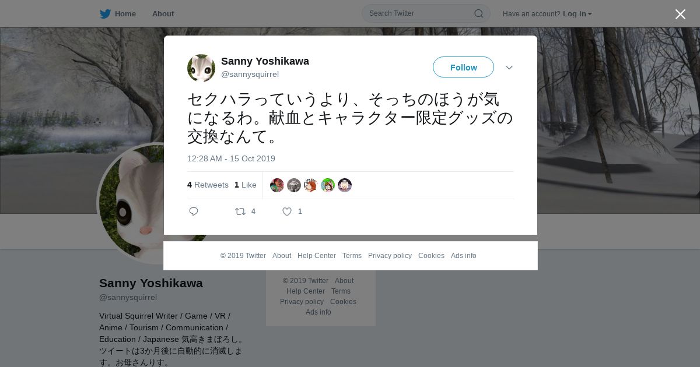Image resolution: width=700 pixels, height=367 pixels.
Task: Focus the Search Twitter input field
Action: 420,13
